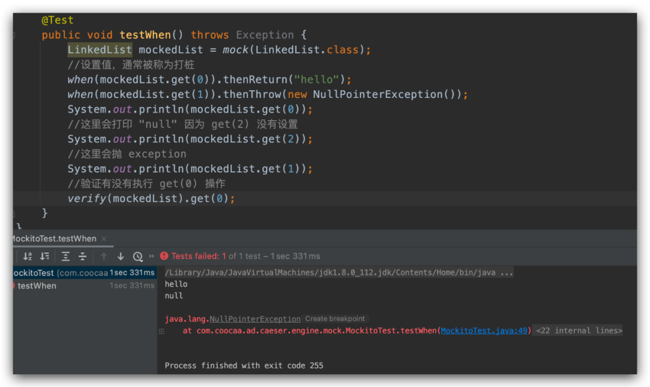
Task: Click comment '//验证有没有执行 get(0) 操作'
Action: coord(146,184)
